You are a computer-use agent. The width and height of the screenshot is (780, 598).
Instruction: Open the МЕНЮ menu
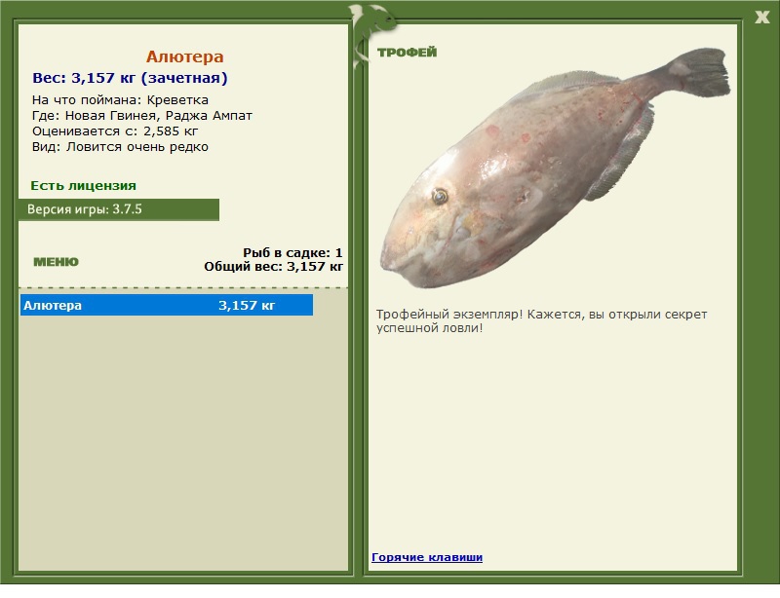(56, 262)
